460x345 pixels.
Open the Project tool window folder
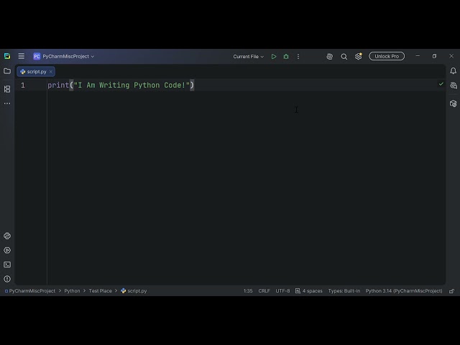(7, 71)
